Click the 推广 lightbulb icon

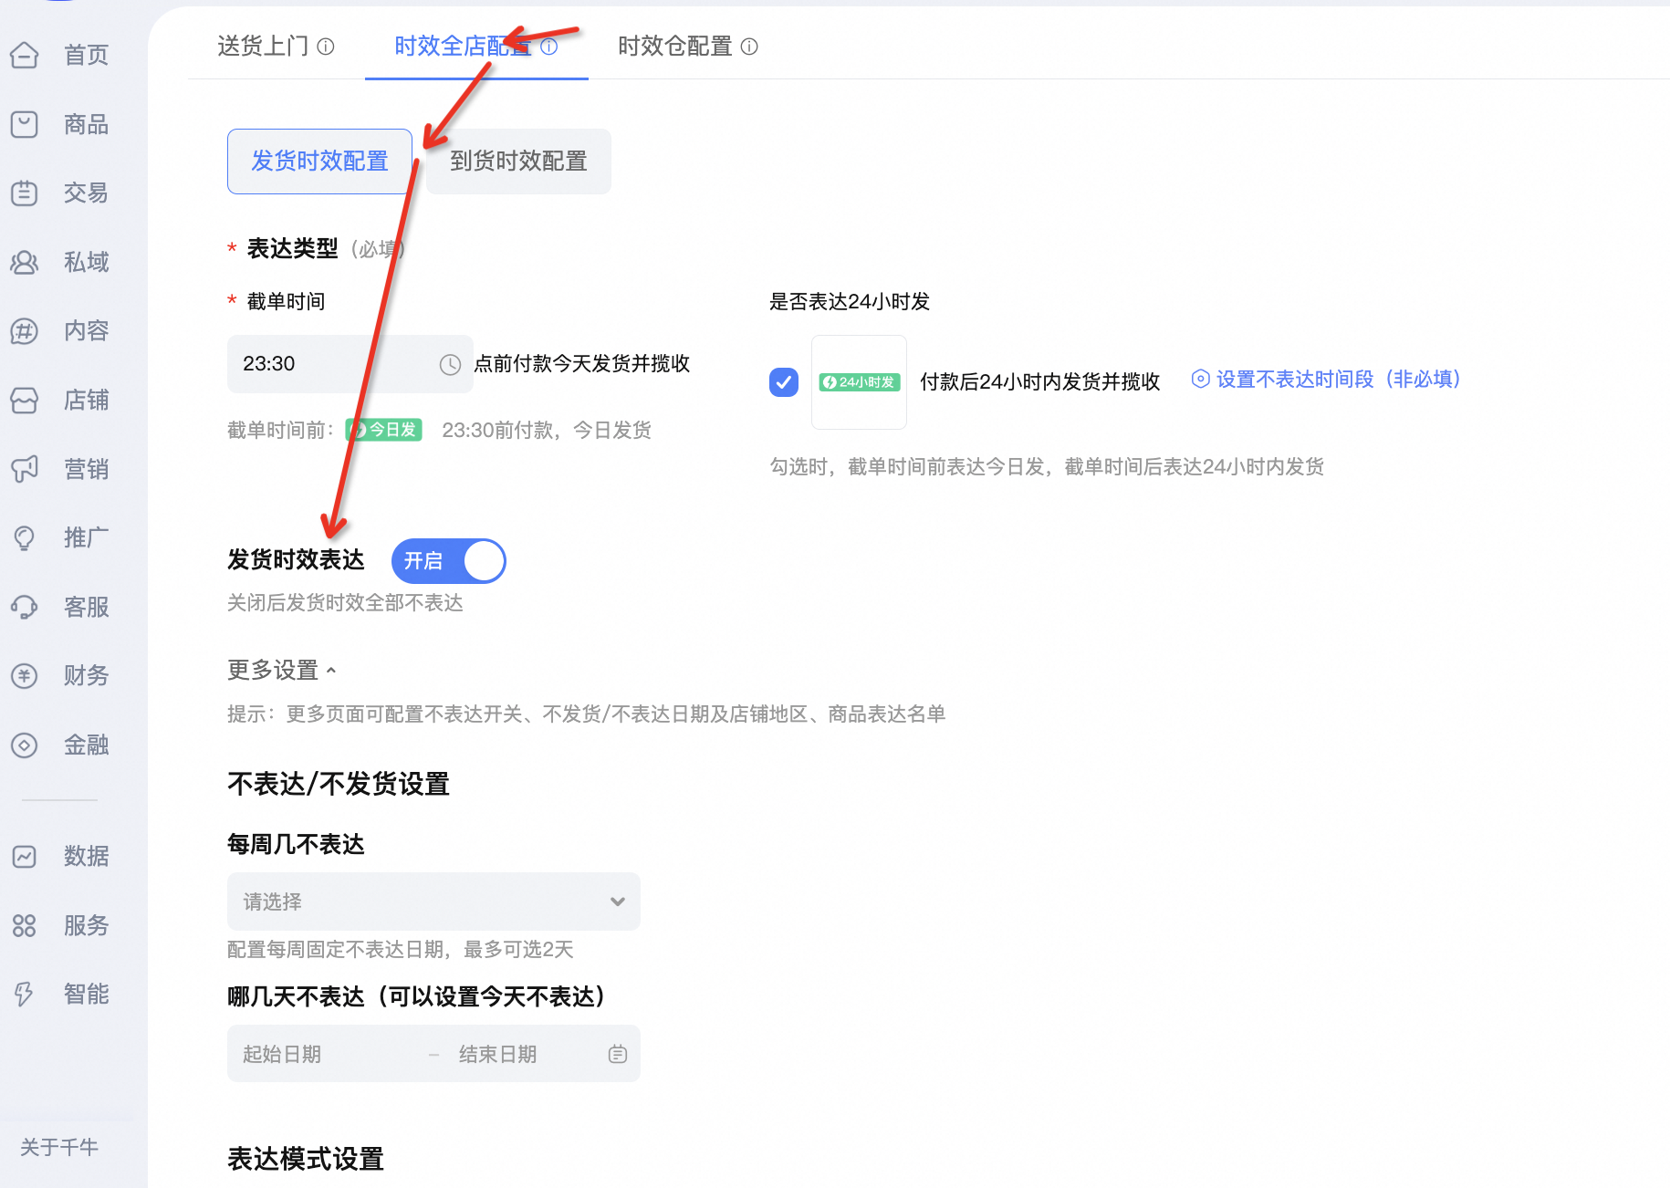(x=25, y=538)
